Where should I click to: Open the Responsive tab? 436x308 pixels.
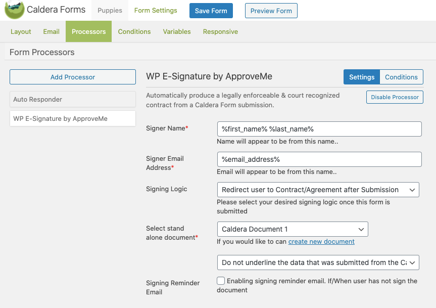click(220, 31)
